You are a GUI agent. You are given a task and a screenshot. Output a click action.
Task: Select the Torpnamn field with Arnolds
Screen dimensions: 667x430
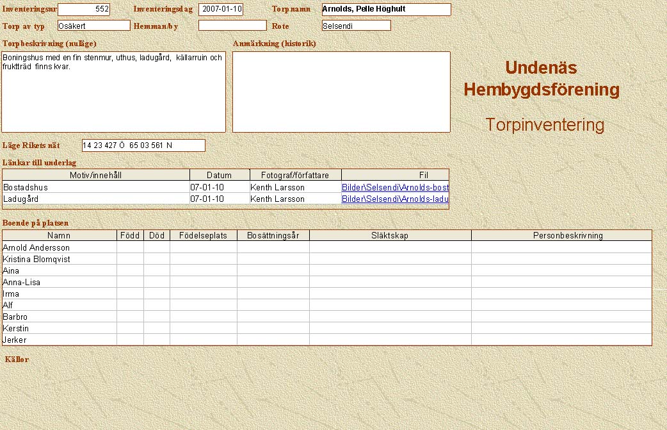[386, 10]
